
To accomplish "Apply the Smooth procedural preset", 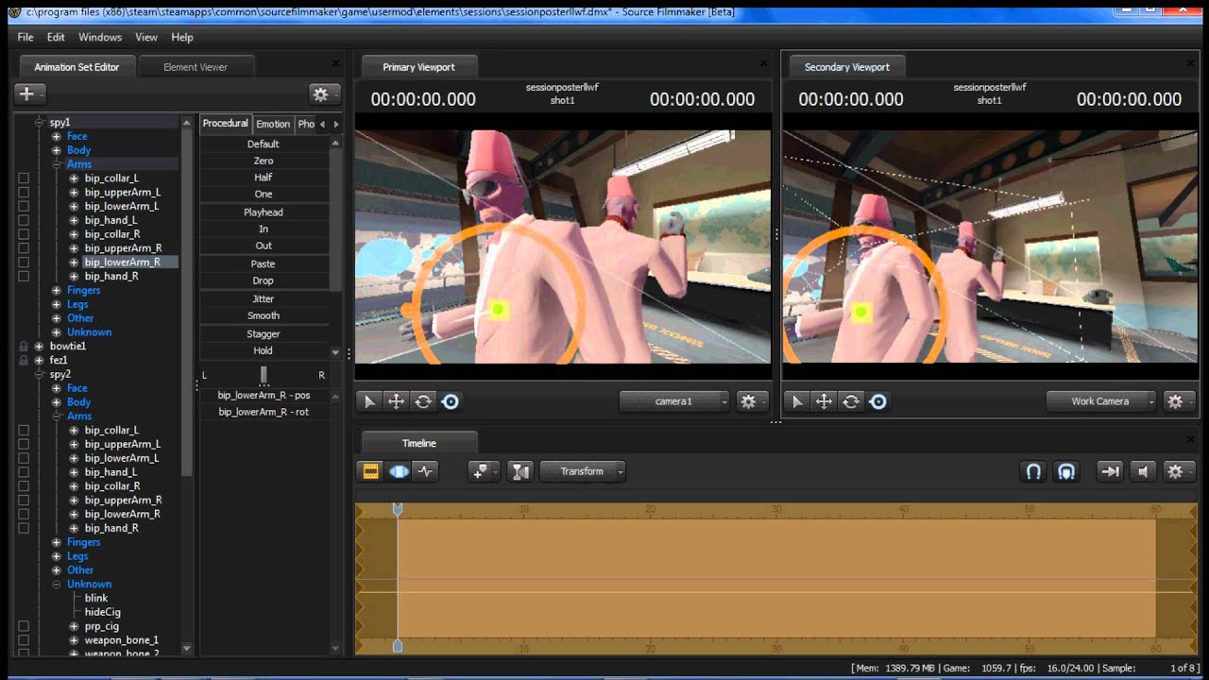I will 264,316.
